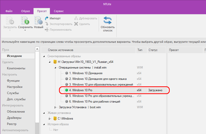Select the Пресет ribbon tab
The height and width of the screenshot is (134, 206).
tap(42, 11)
